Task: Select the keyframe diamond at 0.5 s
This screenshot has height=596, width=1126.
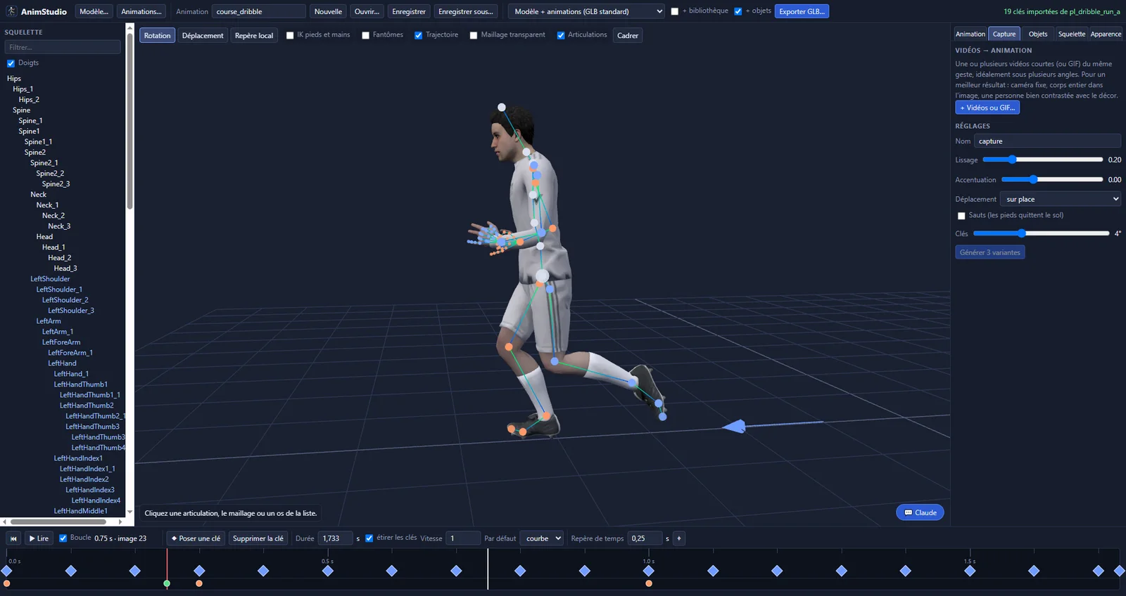Action: (x=328, y=571)
